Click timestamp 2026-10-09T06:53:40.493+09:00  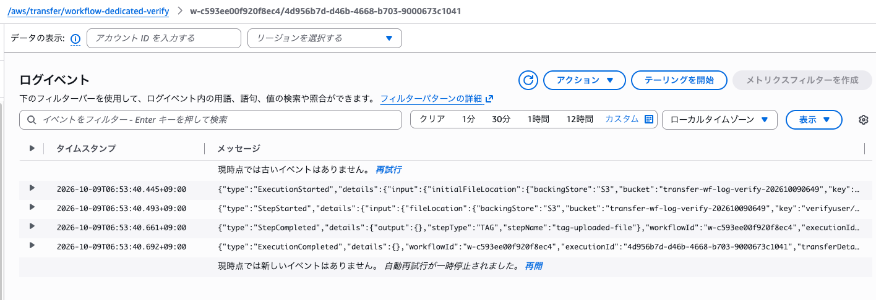[121, 209]
